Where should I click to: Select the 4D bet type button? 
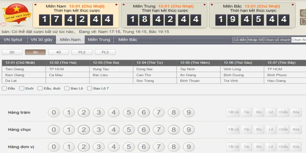[59, 52]
